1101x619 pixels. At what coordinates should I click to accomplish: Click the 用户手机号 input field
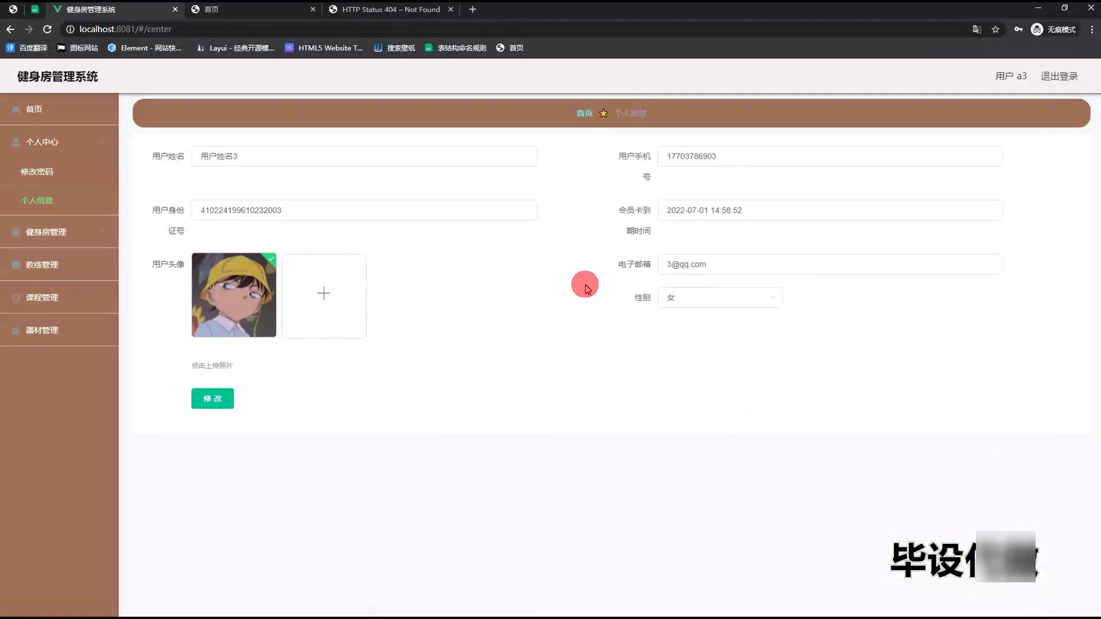click(x=830, y=156)
